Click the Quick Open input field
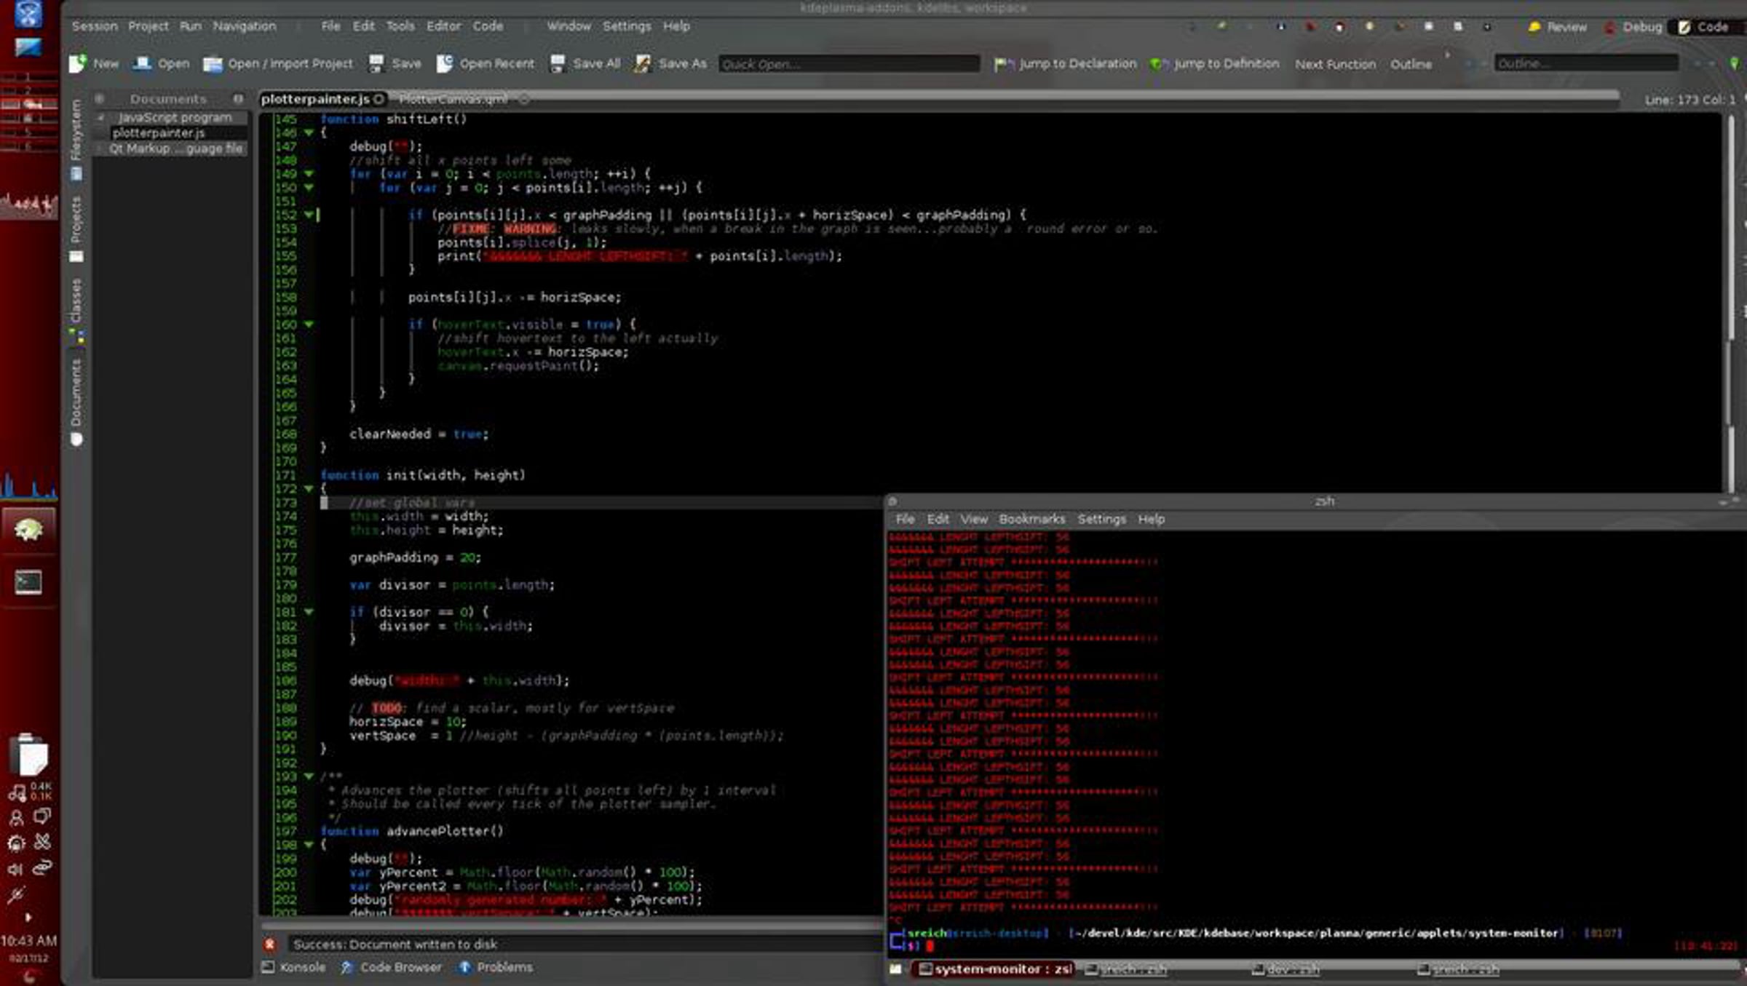 848,64
